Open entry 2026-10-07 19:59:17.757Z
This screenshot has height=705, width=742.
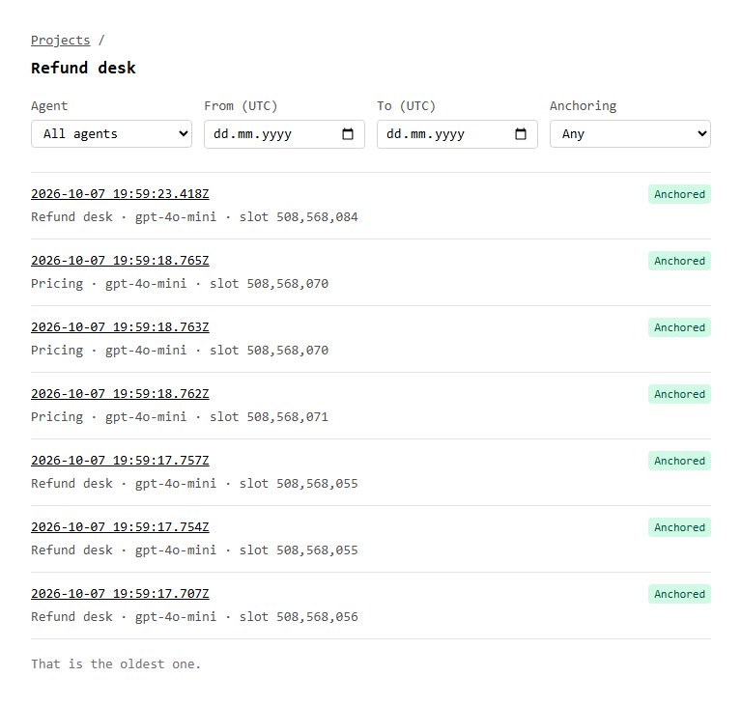click(x=120, y=461)
